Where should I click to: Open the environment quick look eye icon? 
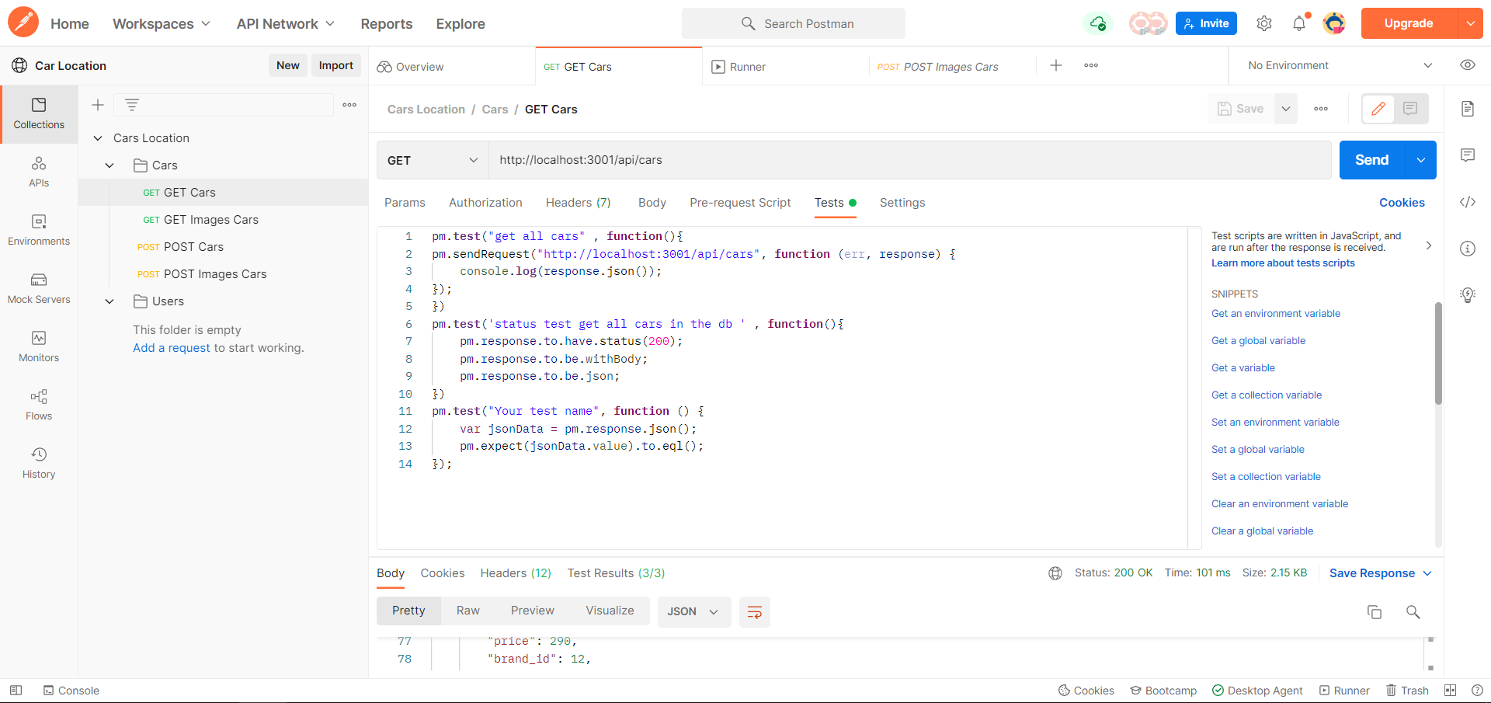click(1468, 65)
